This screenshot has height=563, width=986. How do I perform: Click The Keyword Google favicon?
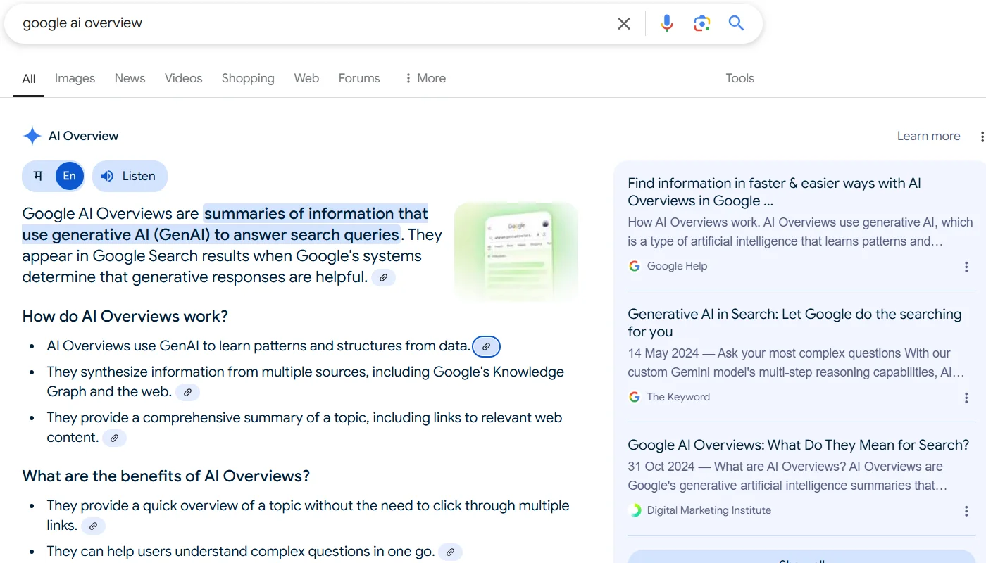pos(635,397)
